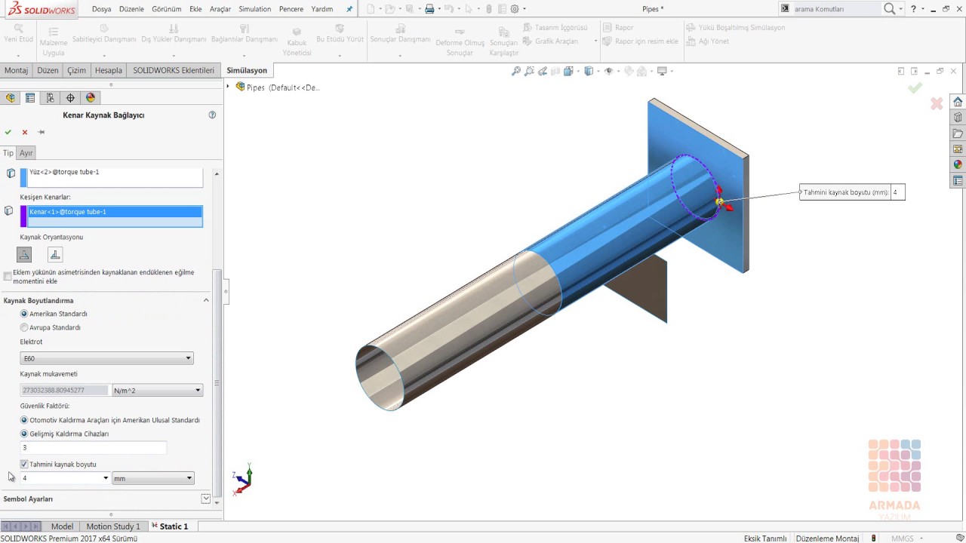Cancel with red X in property panel
Image resolution: width=966 pixels, height=543 pixels.
point(25,132)
